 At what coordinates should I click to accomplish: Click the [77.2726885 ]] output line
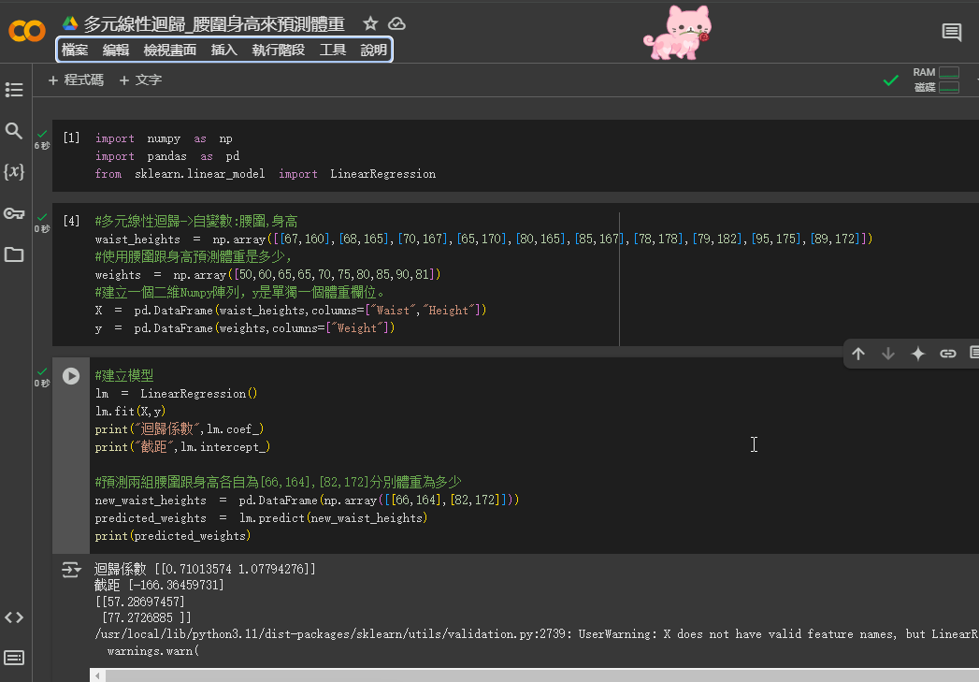[147, 617]
